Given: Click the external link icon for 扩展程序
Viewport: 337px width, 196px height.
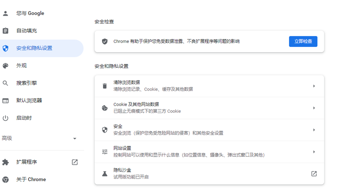Looking at the screenshot, I should [x=75, y=162].
